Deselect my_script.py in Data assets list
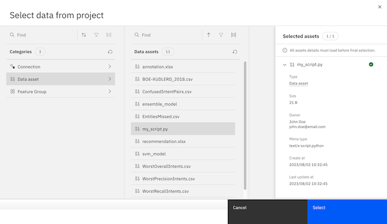Viewport: 387px width, 224px height. click(183, 129)
